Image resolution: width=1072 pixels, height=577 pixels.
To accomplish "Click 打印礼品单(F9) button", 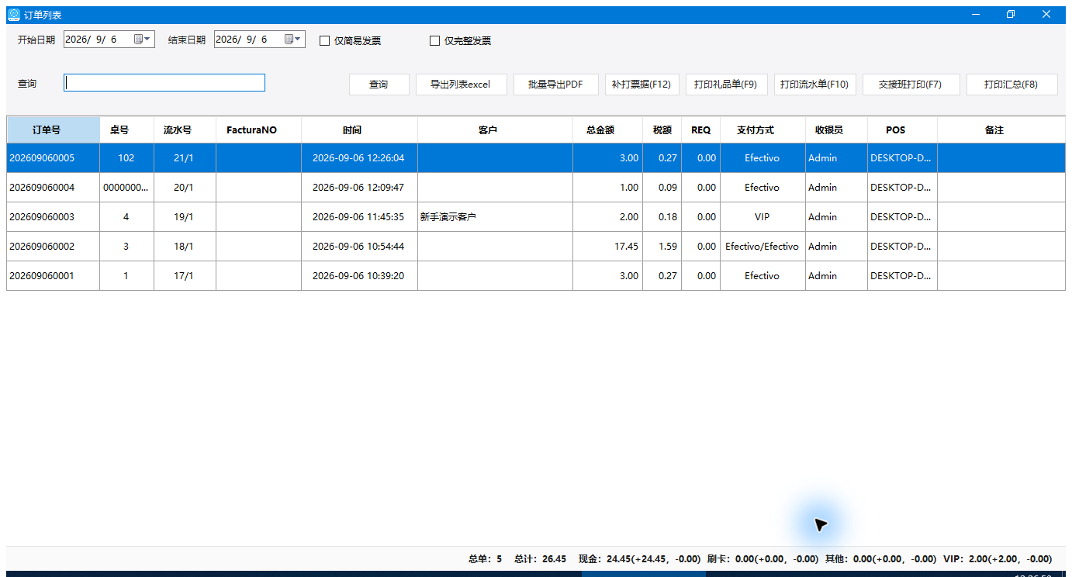I will (x=726, y=85).
